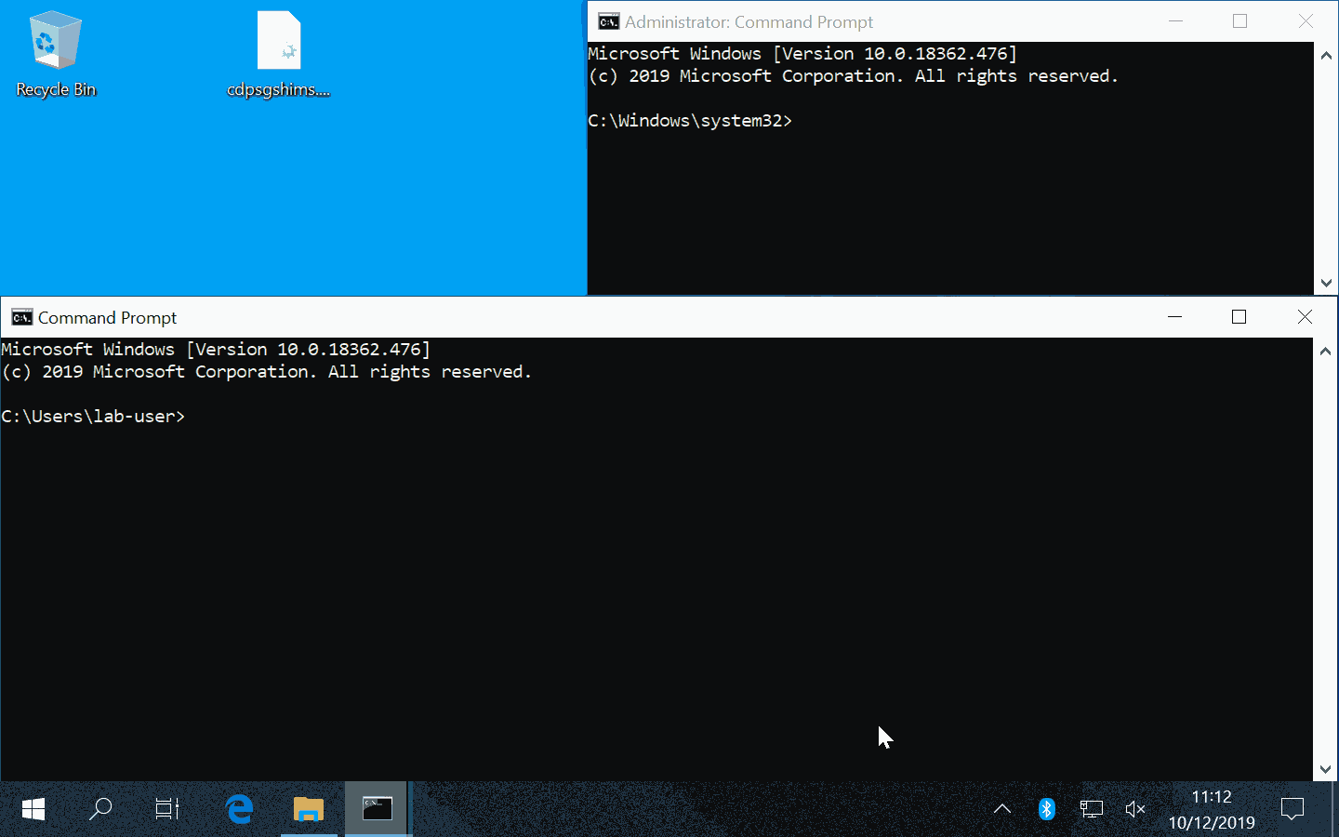Open taskbar Search

[100, 809]
